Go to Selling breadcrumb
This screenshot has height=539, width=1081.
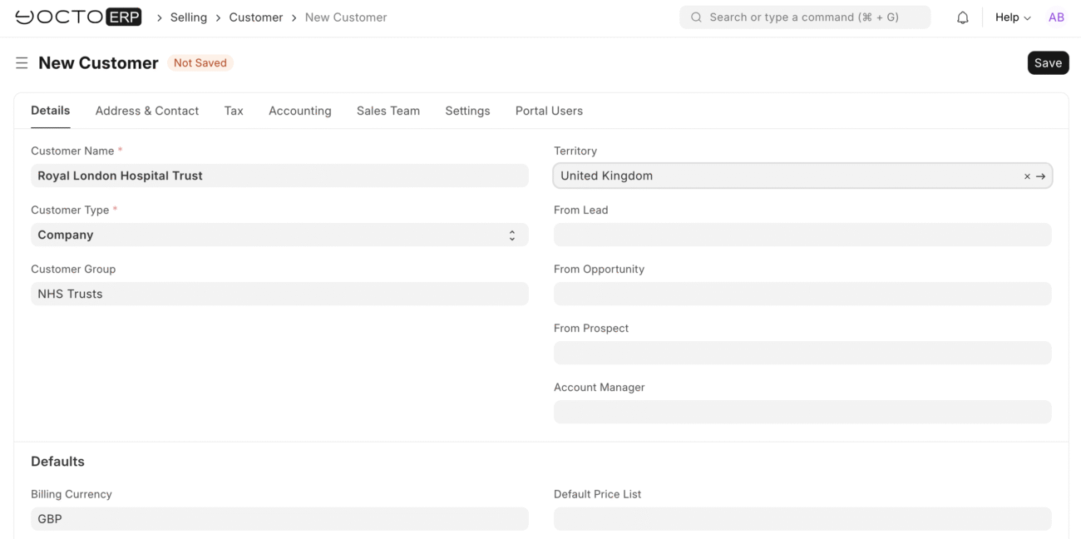(189, 17)
